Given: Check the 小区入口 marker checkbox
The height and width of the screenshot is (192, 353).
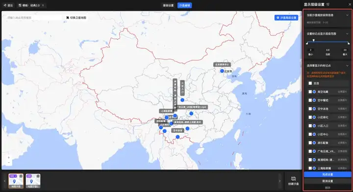Looking at the screenshot, I should [310, 126].
